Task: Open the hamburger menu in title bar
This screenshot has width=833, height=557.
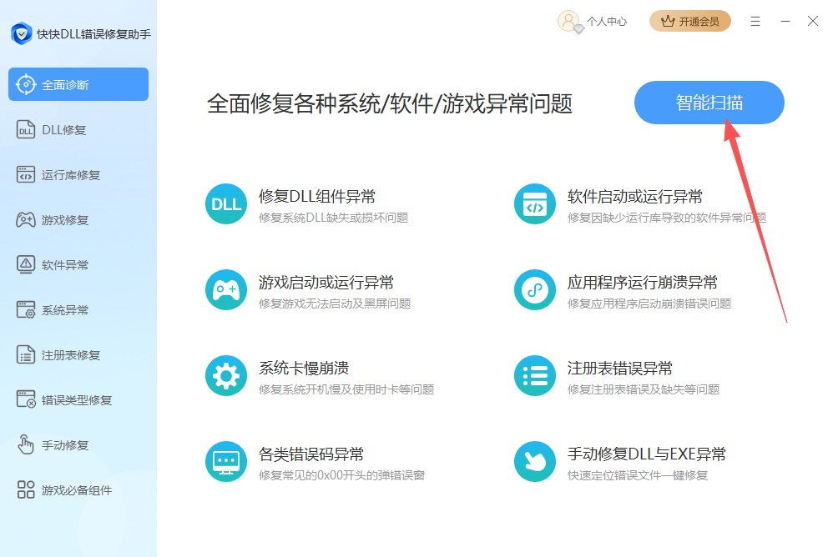Action: coord(755,22)
